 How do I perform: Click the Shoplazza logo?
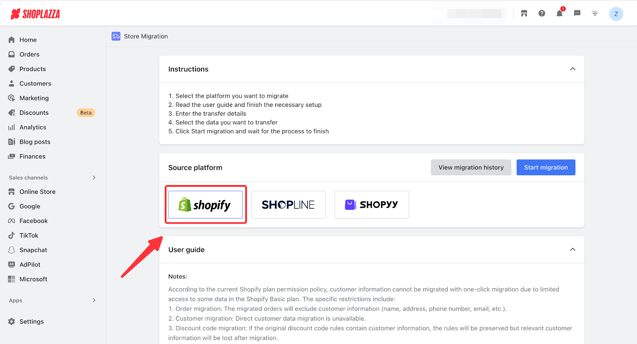click(x=35, y=14)
